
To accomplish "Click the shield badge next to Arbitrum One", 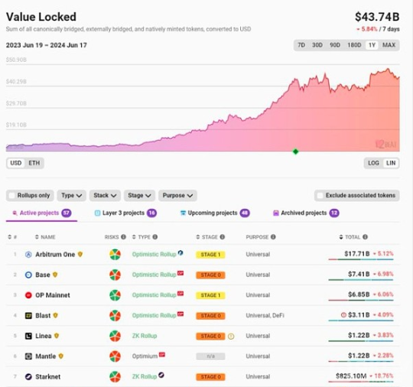I will point(80,254).
